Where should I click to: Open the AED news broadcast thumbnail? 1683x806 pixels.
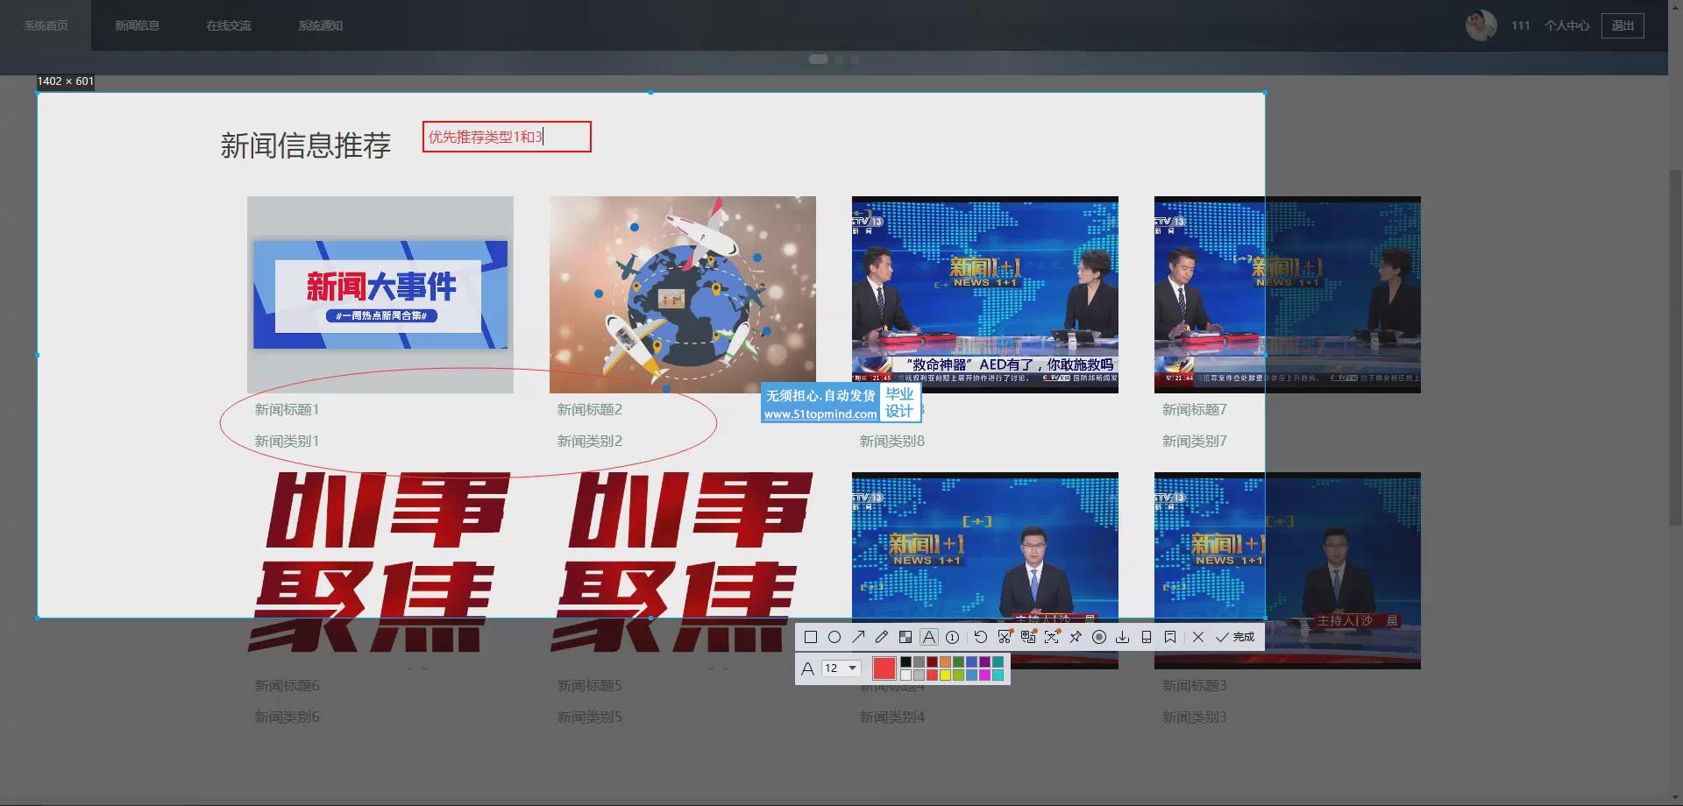[x=985, y=294]
